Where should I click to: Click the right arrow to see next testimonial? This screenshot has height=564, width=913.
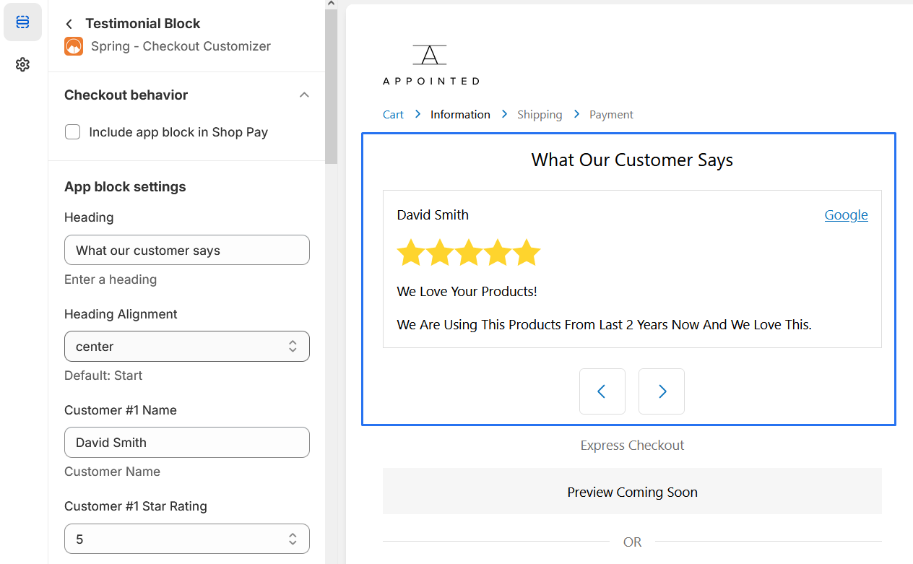(x=661, y=391)
